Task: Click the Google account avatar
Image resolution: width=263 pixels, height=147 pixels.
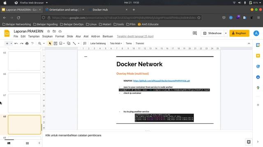Action: [x=256, y=33]
